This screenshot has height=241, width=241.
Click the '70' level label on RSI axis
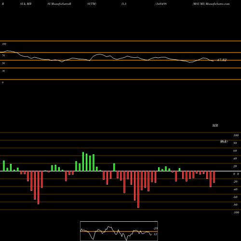[3, 55]
